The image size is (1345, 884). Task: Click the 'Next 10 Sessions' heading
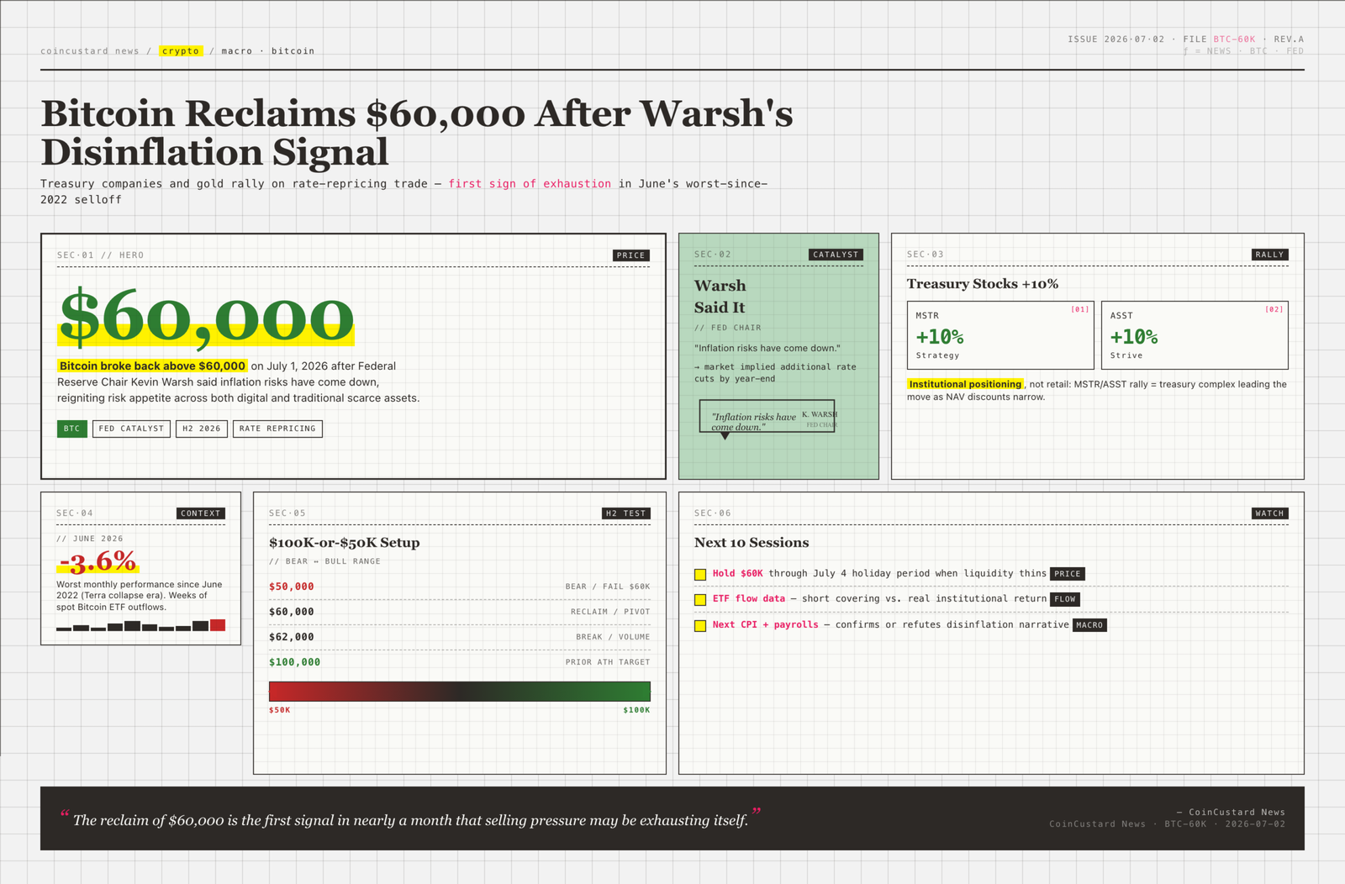coord(752,543)
